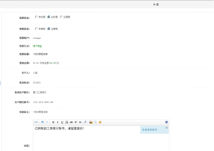Select 未审核 review status
The height and width of the screenshot is (151, 214).
[x=36, y=29]
